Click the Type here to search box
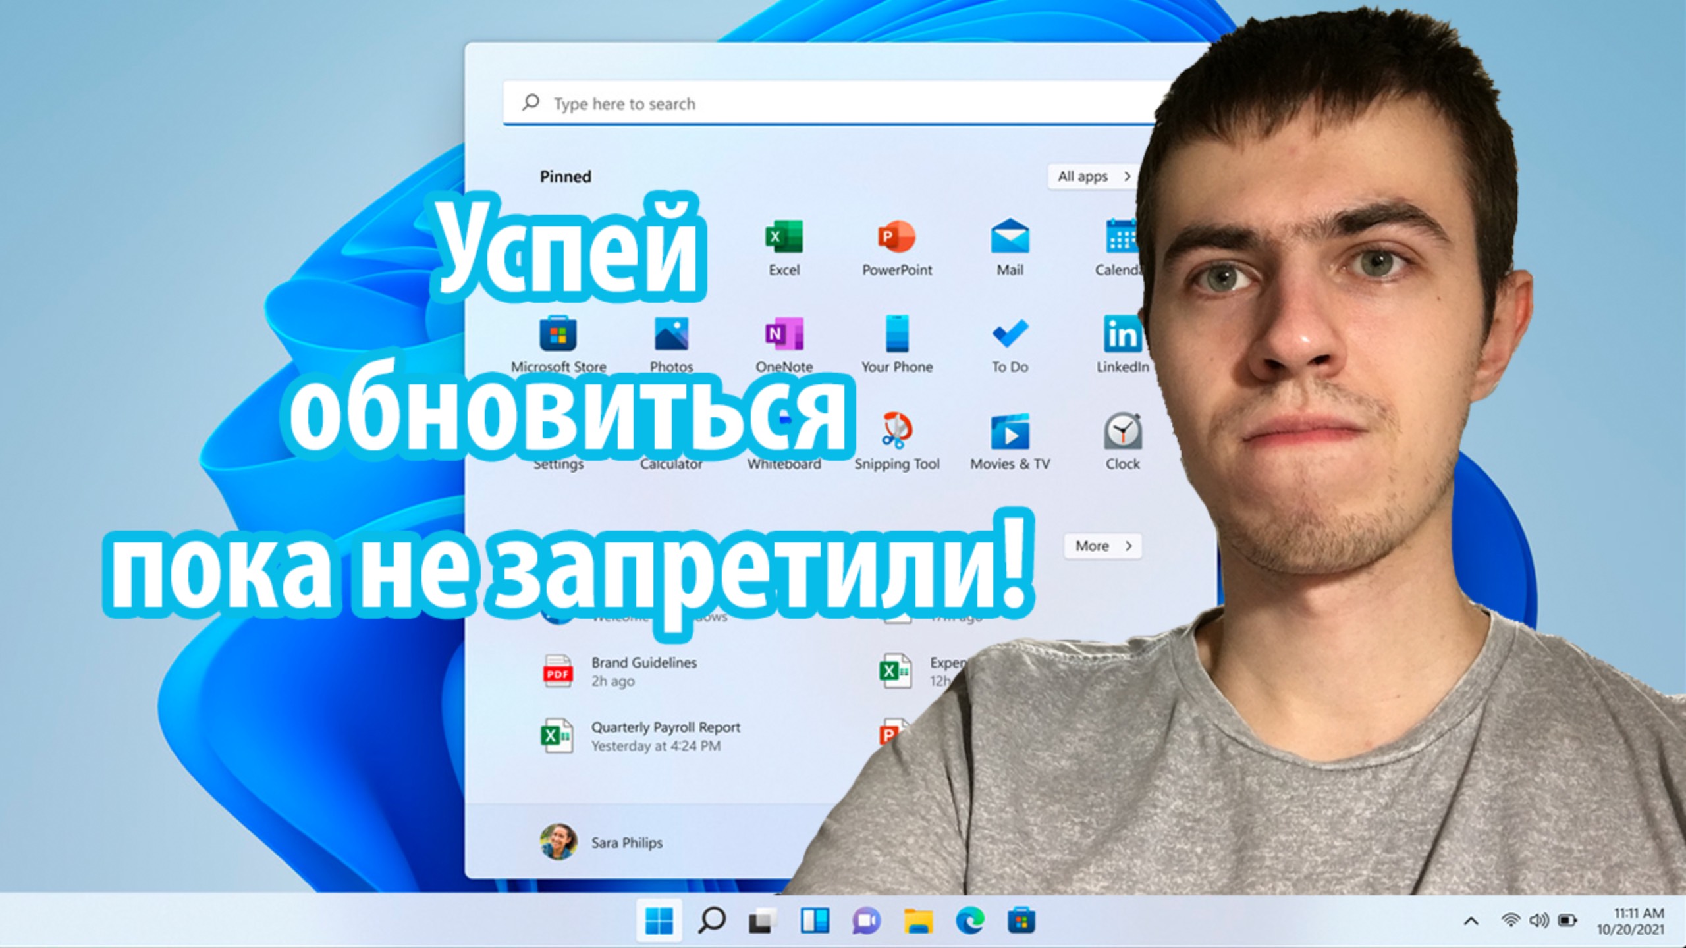 click(x=830, y=103)
